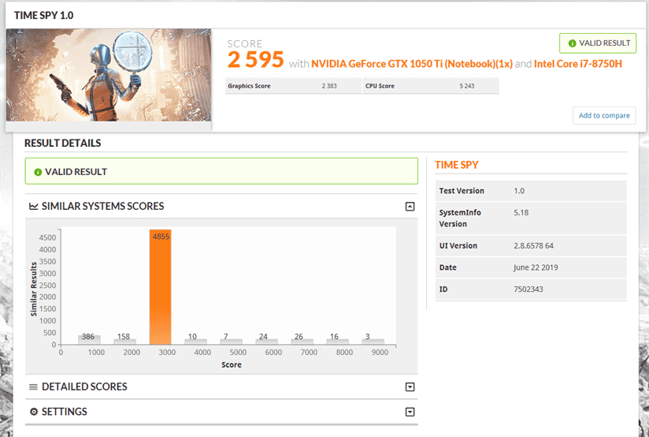Expand the Detailed Scores section
Image resolution: width=649 pixels, height=437 pixels.
point(410,387)
